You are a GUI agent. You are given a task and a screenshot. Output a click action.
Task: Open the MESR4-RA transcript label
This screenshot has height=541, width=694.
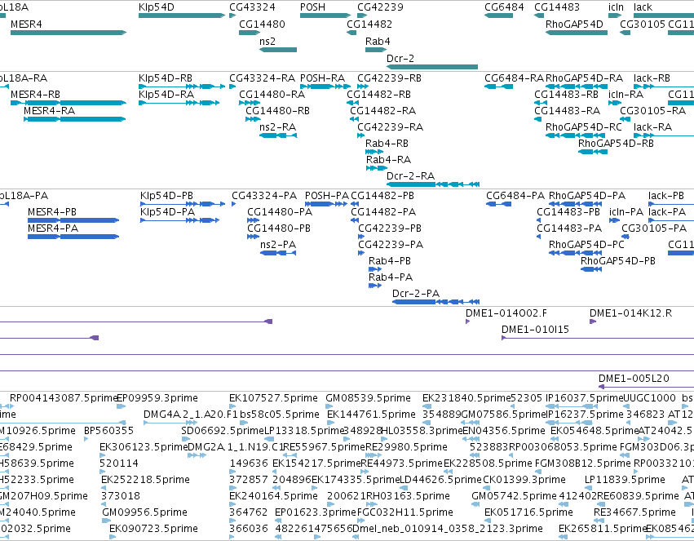(49, 111)
